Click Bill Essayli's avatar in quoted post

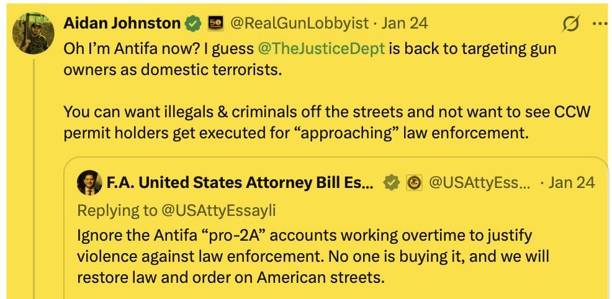tap(89, 183)
